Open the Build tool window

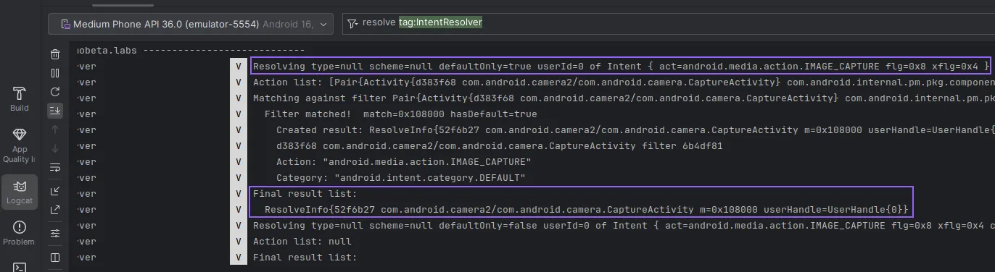pyautogui.click(x=20, y=100)
